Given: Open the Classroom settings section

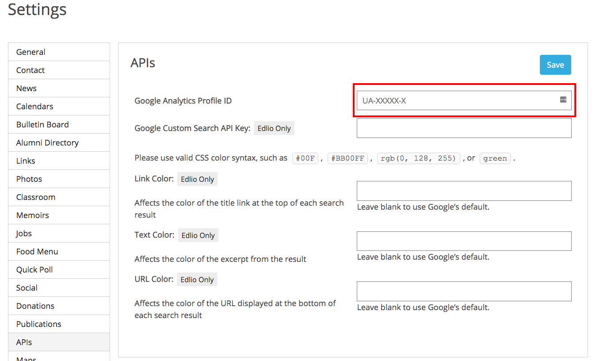Looking at the screenshot, I should coord(59,197).
